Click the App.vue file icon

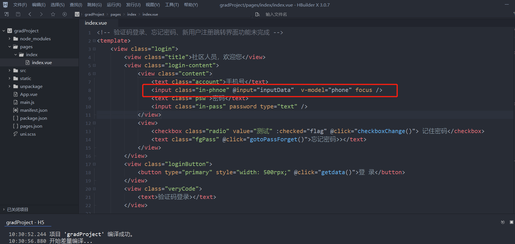[16, 94]
